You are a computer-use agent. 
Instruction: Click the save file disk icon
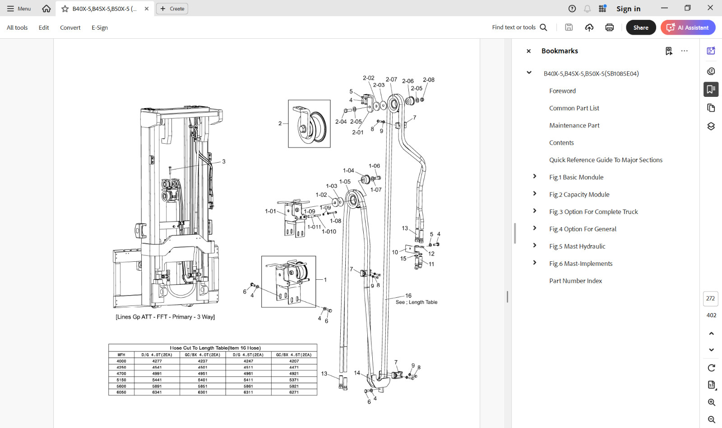tap(569, 27)
